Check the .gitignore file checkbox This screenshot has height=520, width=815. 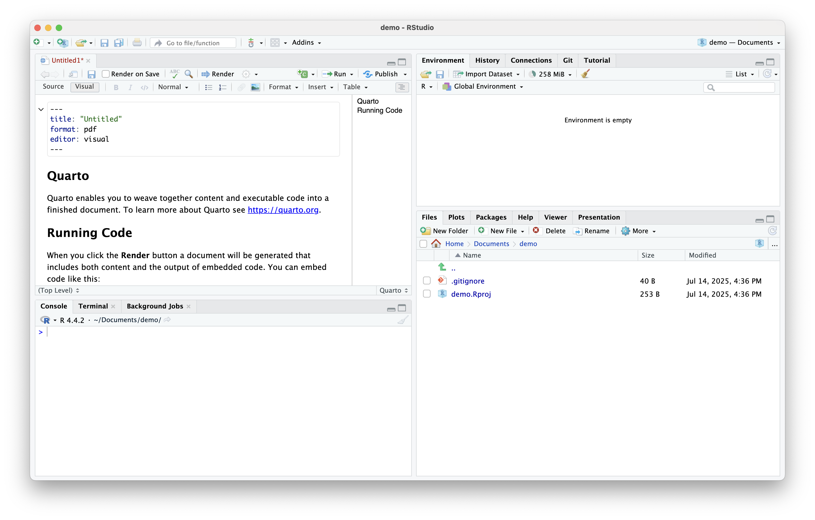pyautogui.click(x=427, y=281)
